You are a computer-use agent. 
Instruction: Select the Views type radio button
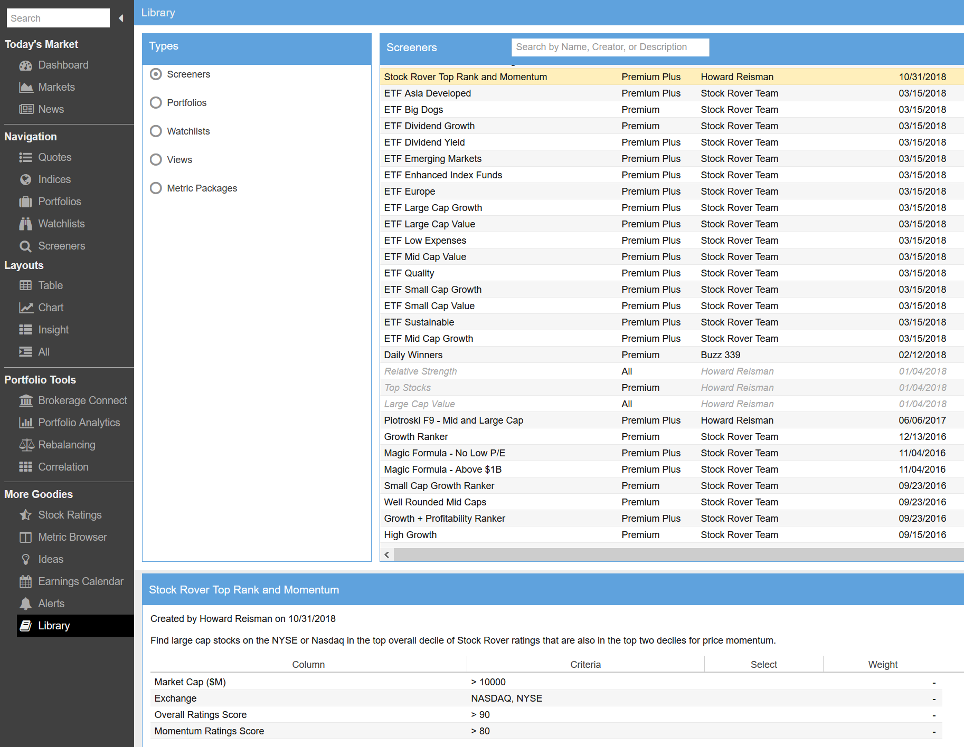[x=156, y=160]
